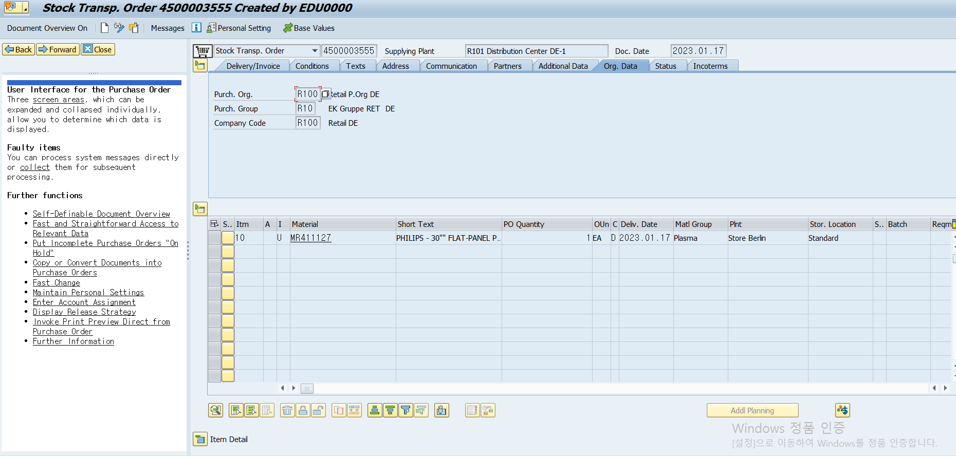Image resolution: width=956 pixels, height=458 pixels.
Task: Click the icon right of default values
Action: tap(488, 410)
